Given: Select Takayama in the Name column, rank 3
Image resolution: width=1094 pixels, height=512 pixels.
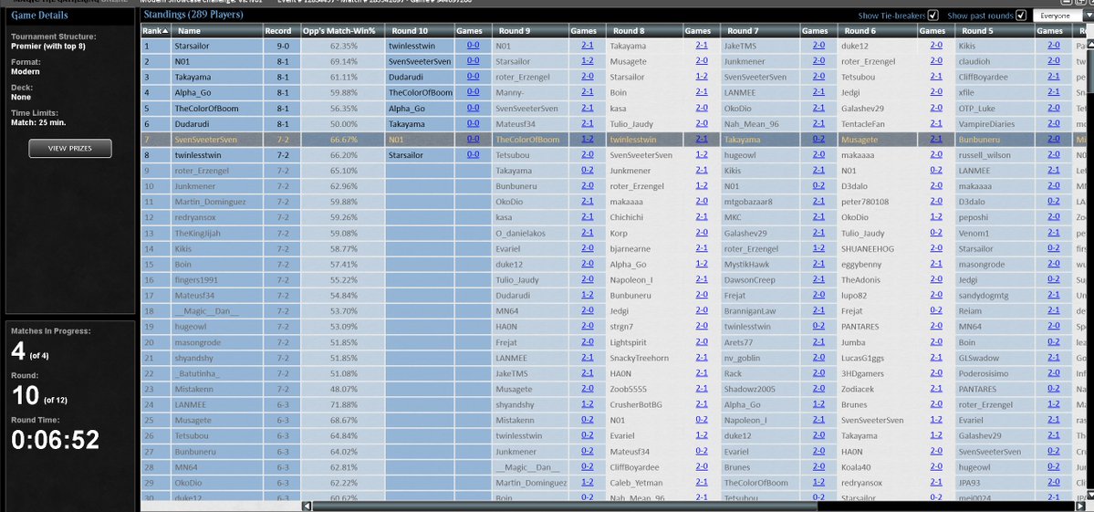Looking at the screenshot, I should click(193, 77).
